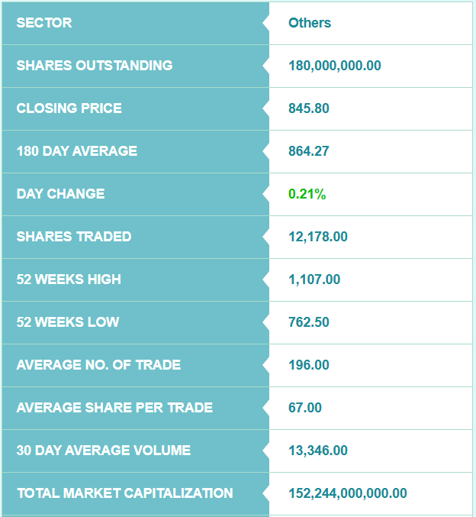476x517 pixels.
Task: Click the AVERAGE NO. OF TRADE label
Action: click(x=99, y=365)
